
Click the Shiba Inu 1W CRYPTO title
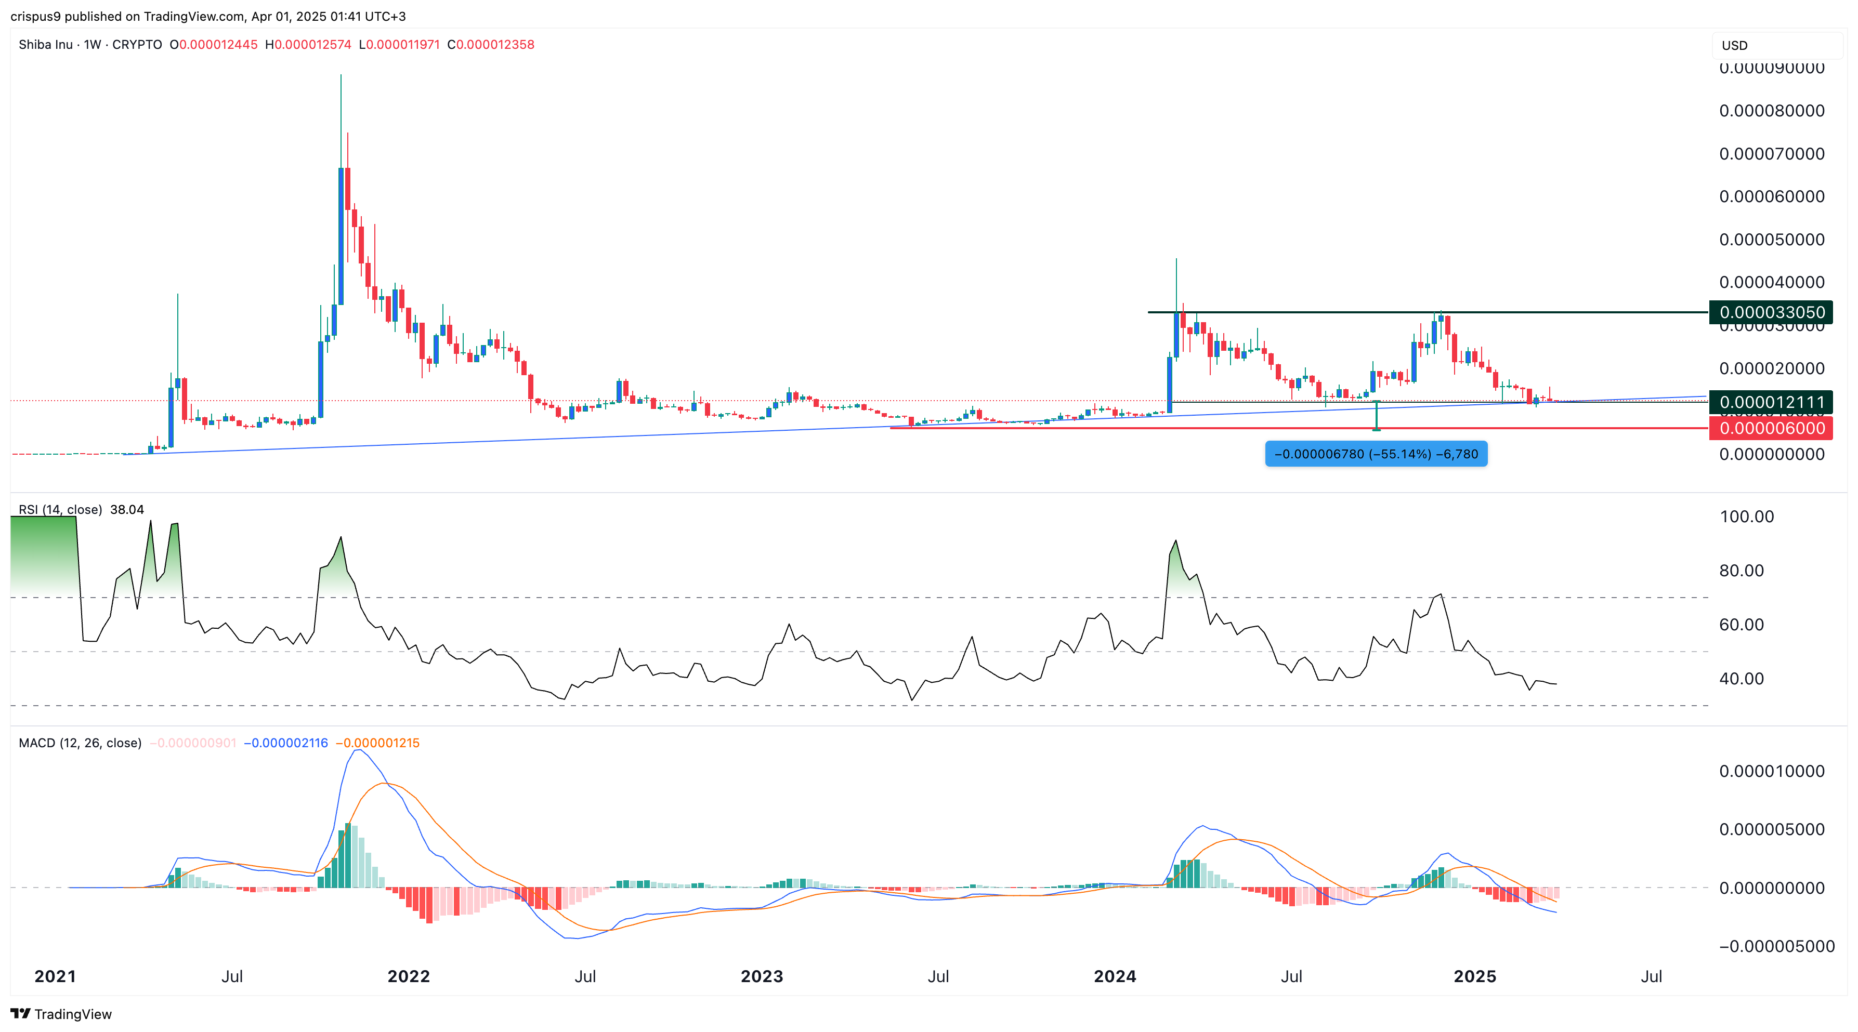[x=90, y=45]
